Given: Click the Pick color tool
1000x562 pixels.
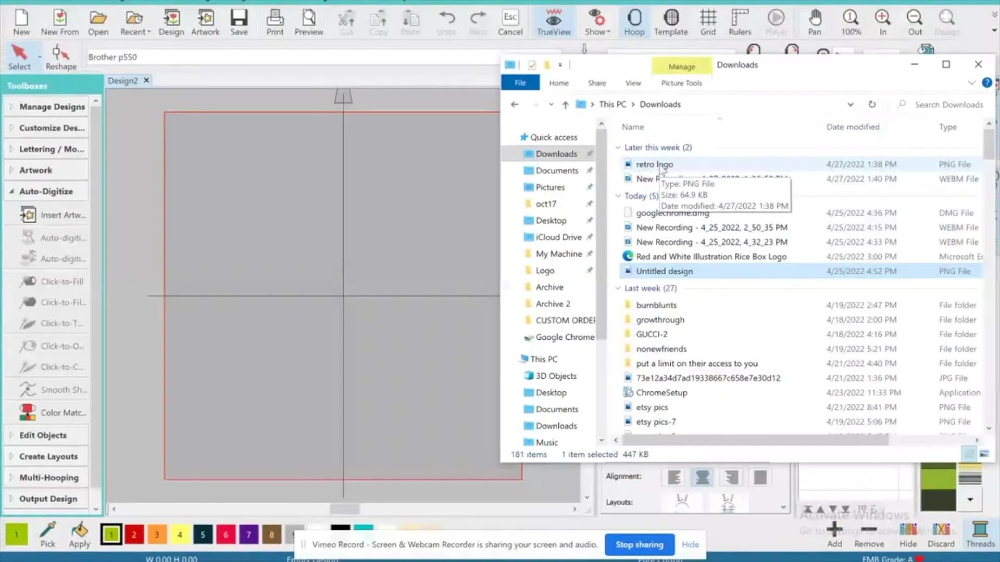Looking at the screenshot, I should [x=47, y=534].
